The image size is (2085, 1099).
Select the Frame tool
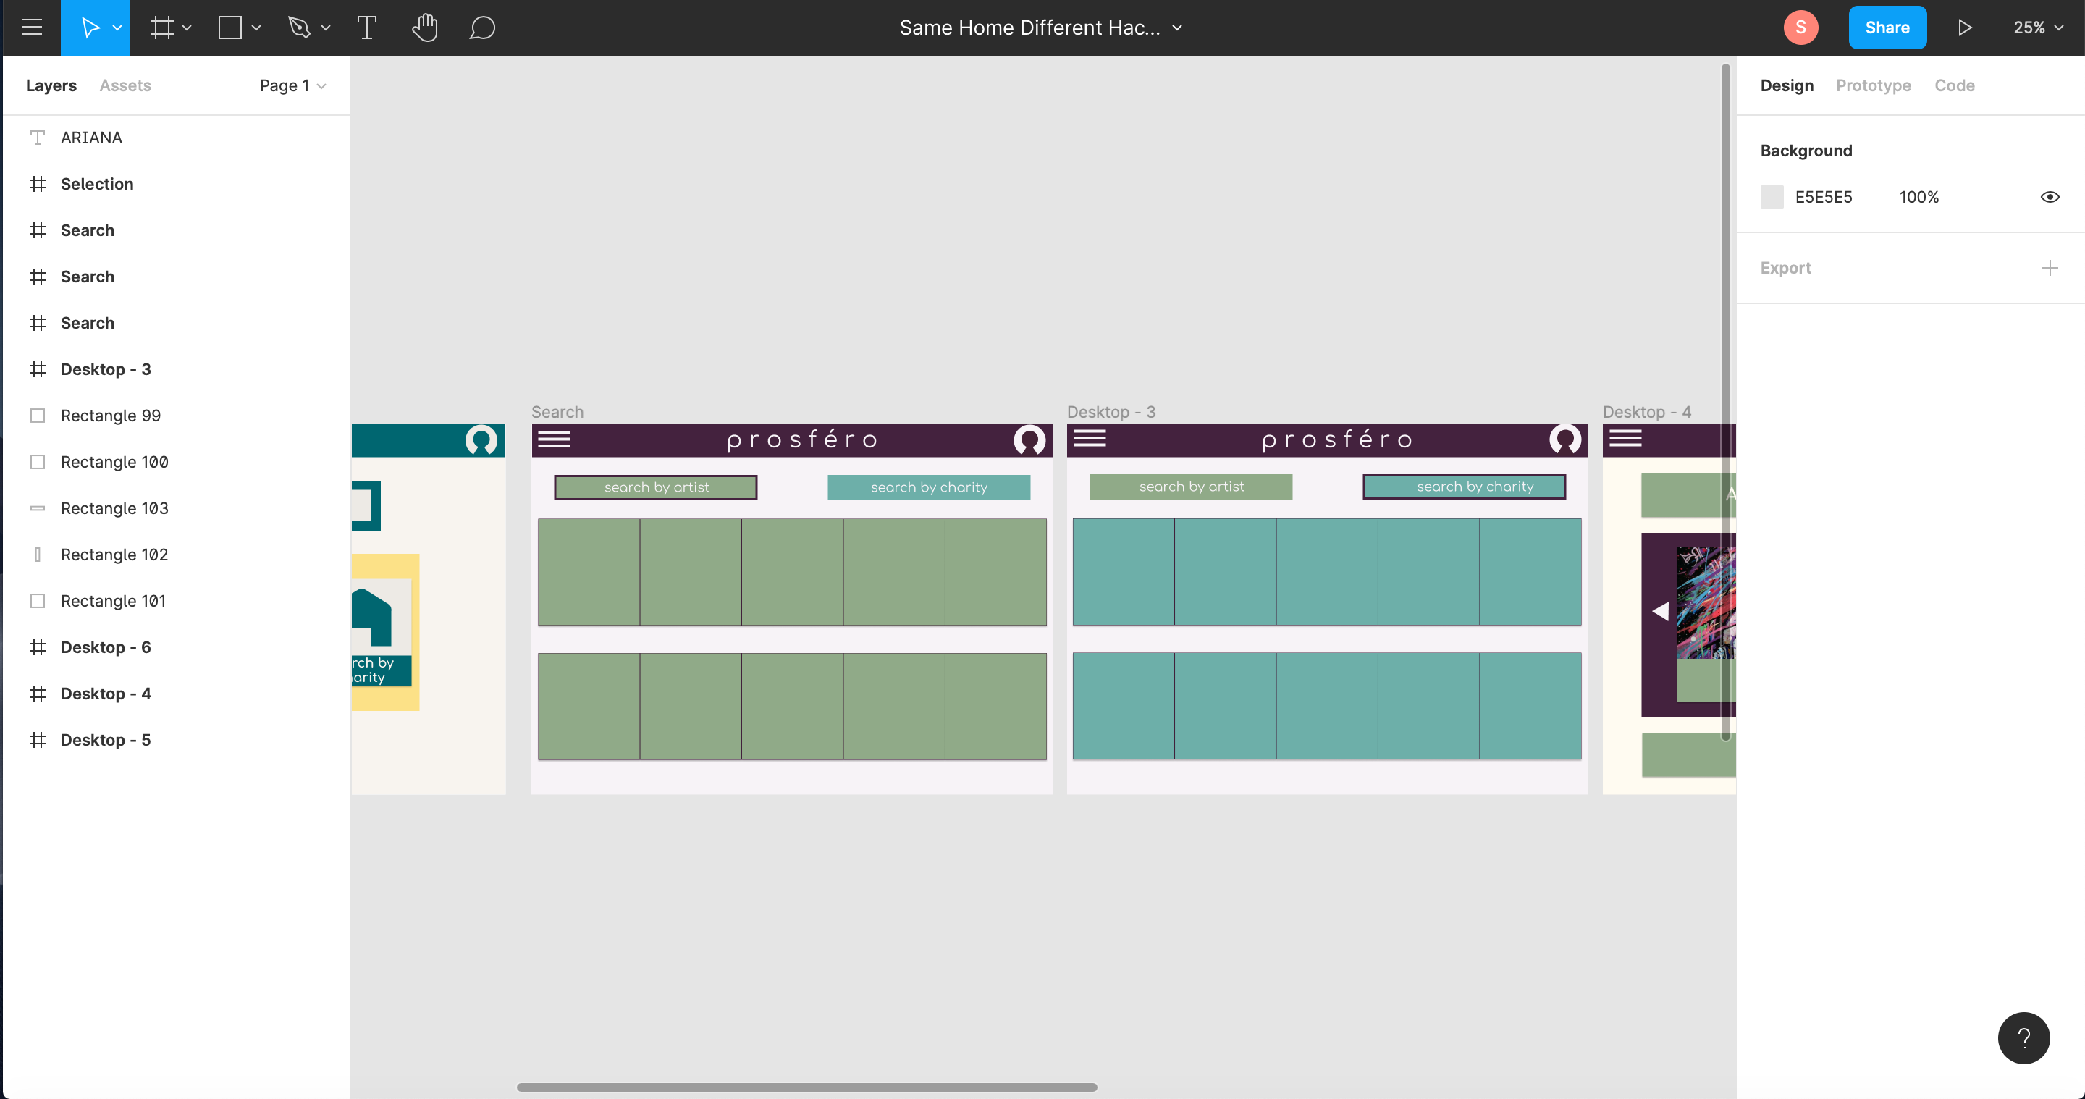[x=161, y=28]
